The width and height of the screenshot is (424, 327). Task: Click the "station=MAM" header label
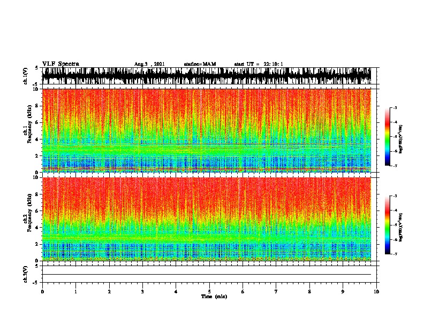coord(200,64)
